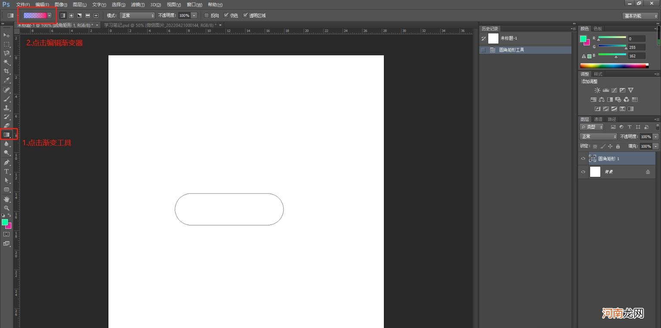
Task: Open layer 填充 dropdown arrow
Action: [656, 146]
